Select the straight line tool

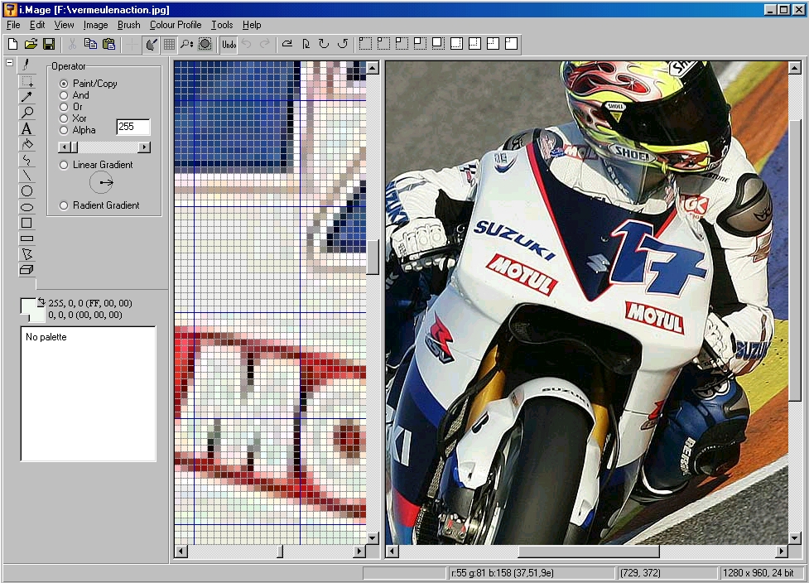pyautogui.click(x=26, y=176)
